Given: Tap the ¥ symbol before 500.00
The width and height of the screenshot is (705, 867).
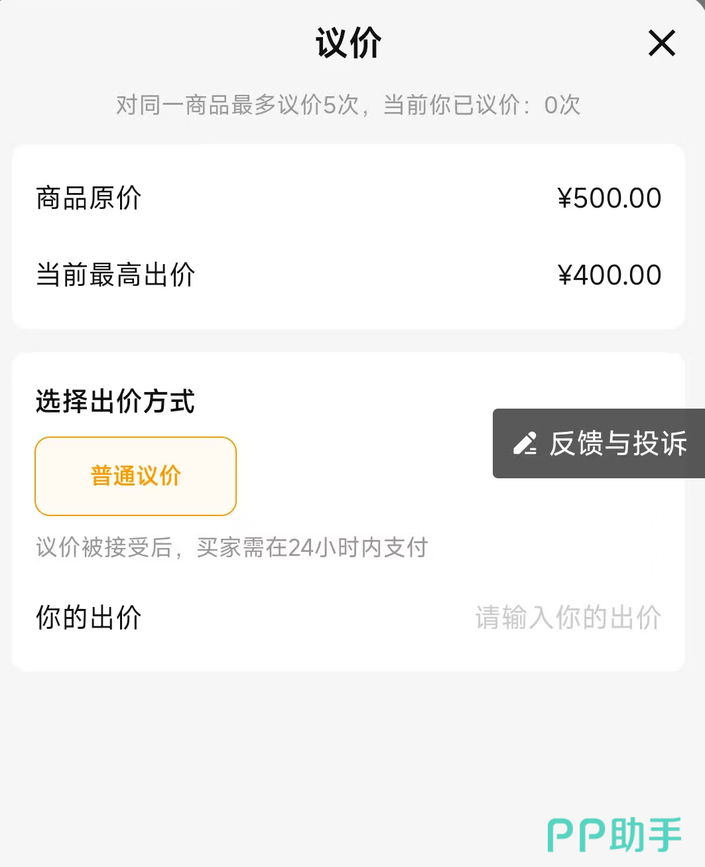Looking at the screenshot, I should tap(564, 198).
